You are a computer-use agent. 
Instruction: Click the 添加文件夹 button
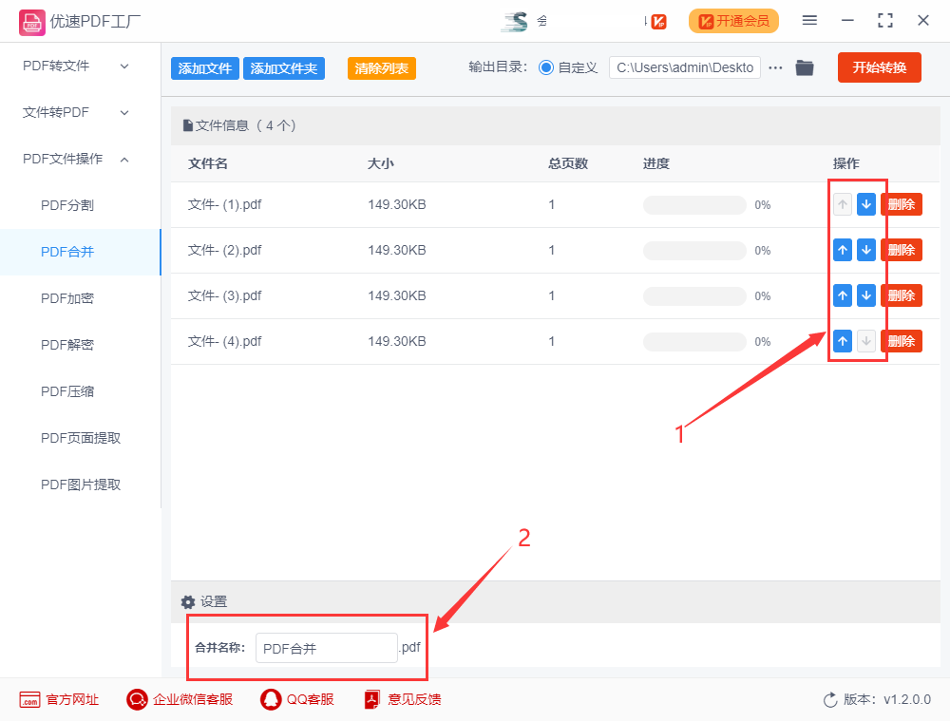pyautogui.click(x=283, y=68)
